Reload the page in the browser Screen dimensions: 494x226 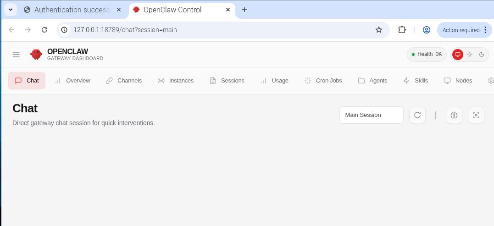click(44, 30)
